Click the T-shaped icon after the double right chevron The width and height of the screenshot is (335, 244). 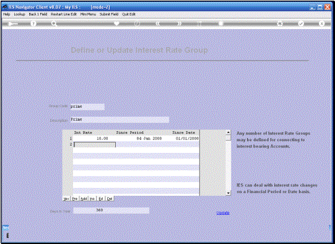pos(199,24)
